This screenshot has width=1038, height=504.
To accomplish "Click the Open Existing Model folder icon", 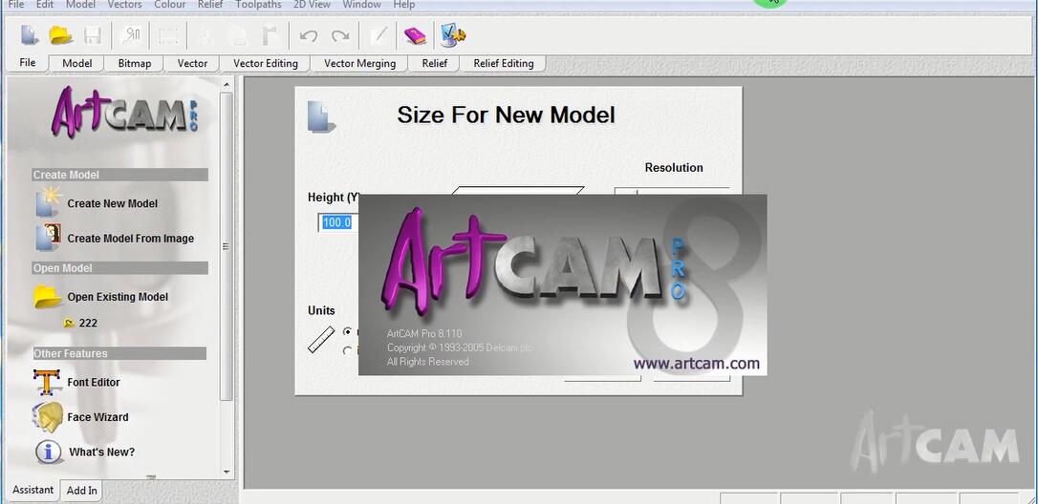I will [48, 296].
